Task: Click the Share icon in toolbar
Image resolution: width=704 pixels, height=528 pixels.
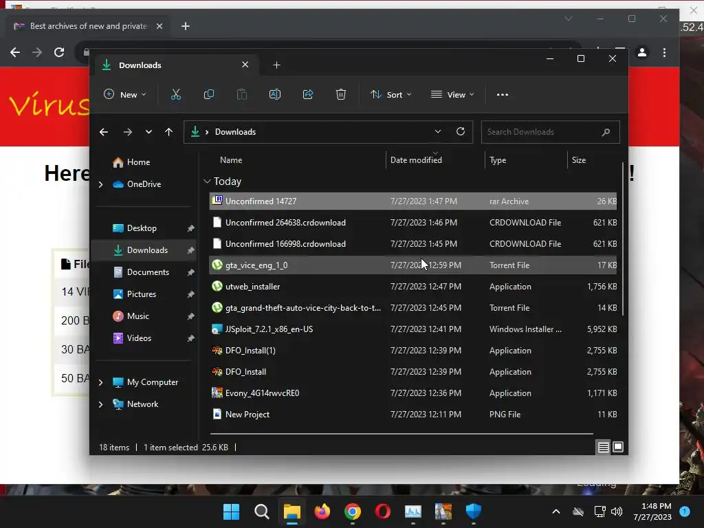Action: 308,94
